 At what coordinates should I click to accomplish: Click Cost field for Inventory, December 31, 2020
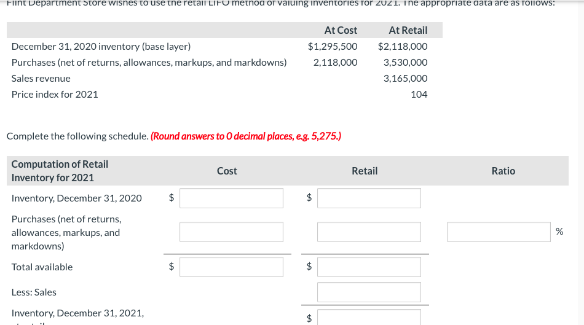click(231, 198)
